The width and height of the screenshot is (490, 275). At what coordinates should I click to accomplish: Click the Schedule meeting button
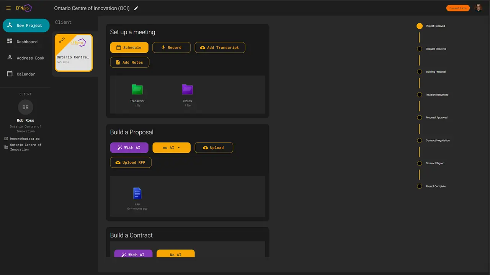coord(129,48)
